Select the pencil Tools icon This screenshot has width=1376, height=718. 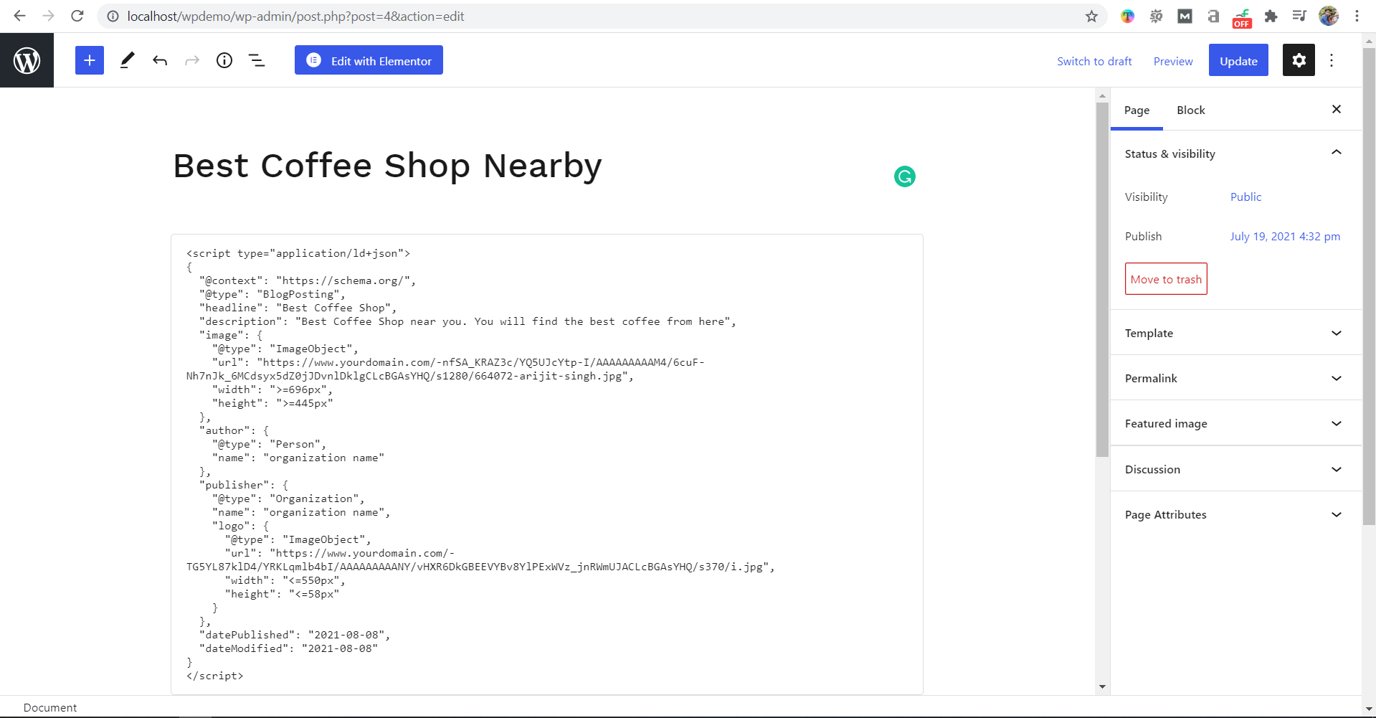(127, 60)
